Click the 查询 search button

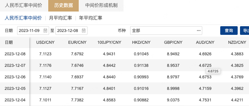(x=229, y=31)
